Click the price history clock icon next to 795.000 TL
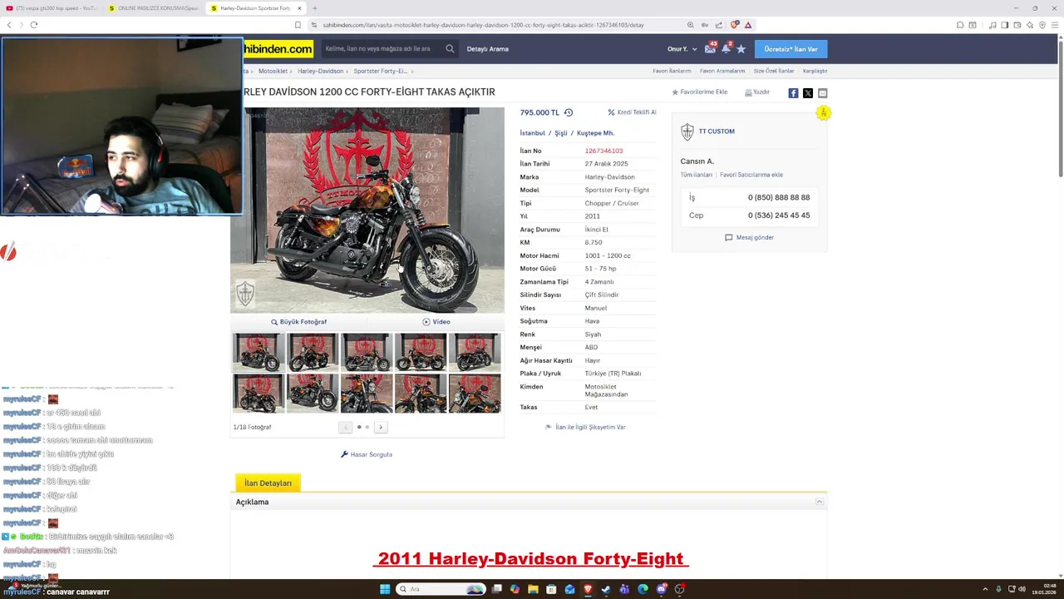Screen dimensions: 1064x599 coord(569,112)
